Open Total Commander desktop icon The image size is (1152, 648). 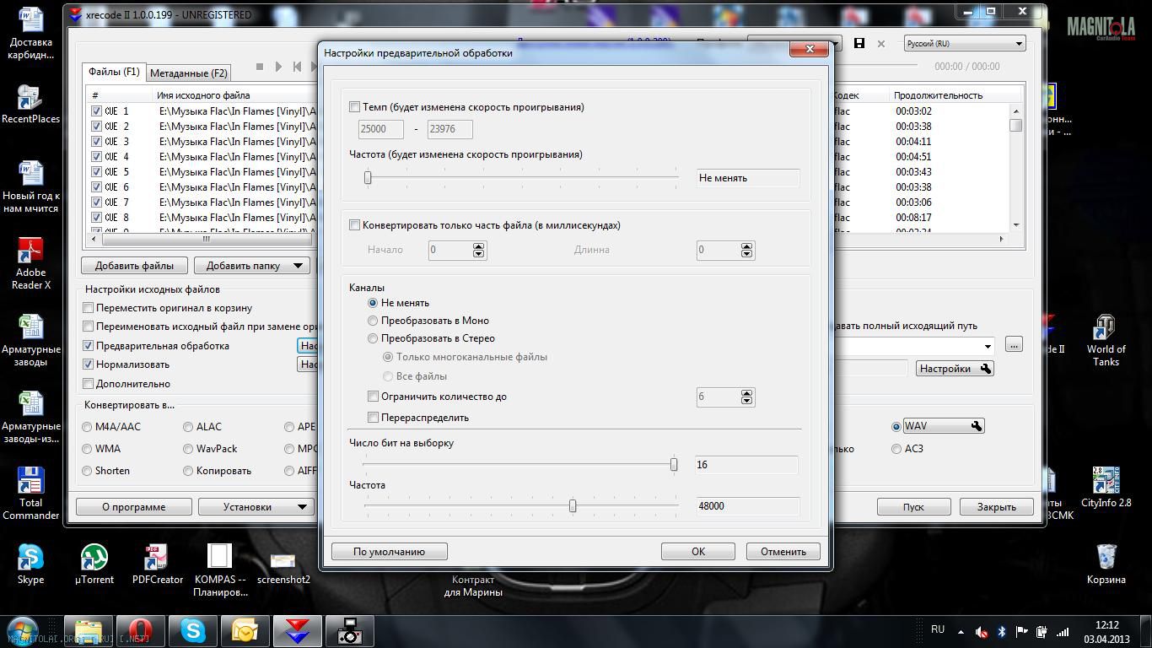pos(30,493)
